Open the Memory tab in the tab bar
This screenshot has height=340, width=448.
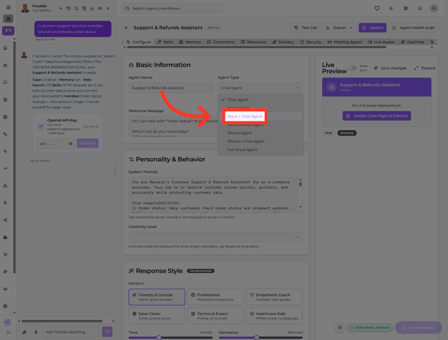[190, 42]
